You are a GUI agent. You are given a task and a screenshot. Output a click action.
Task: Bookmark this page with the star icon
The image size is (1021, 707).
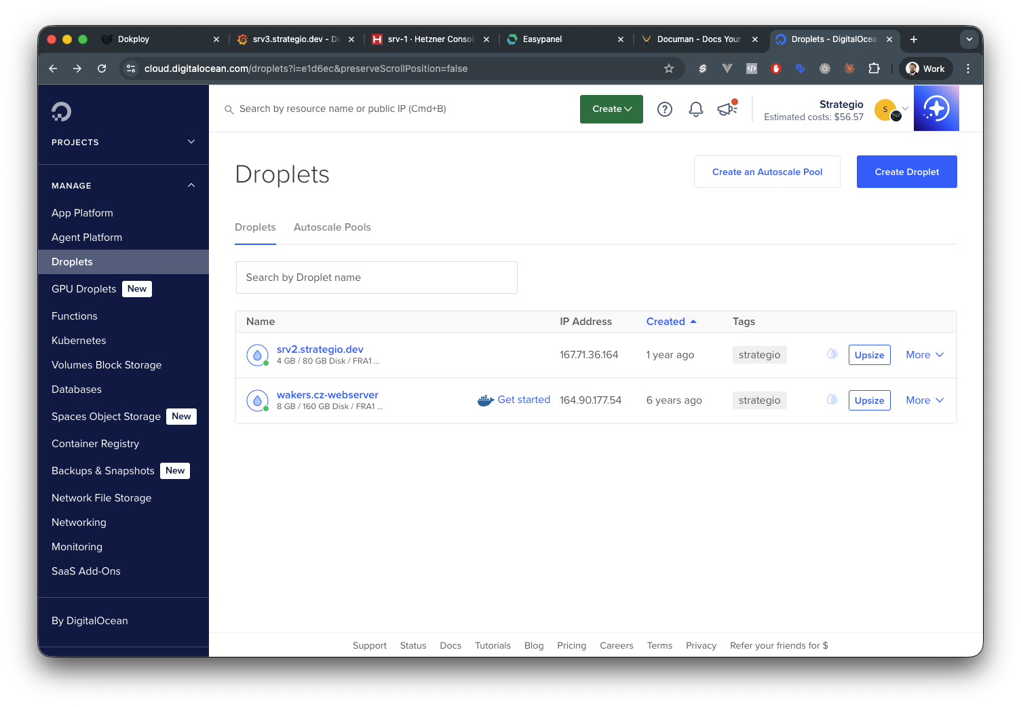(668, 69)
